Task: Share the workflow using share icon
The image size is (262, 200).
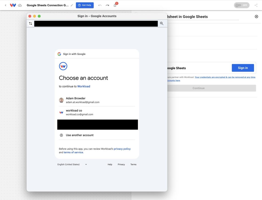Action: 256,5
